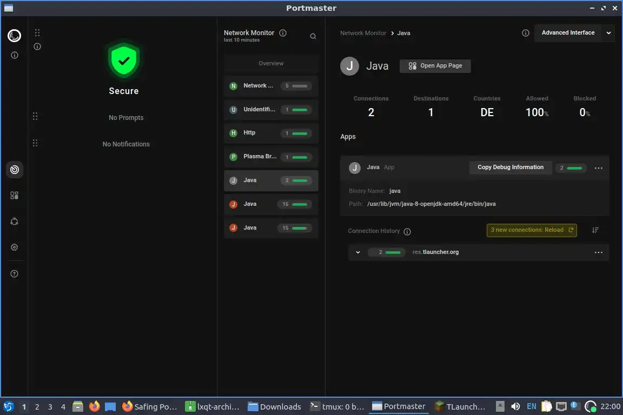The width and height of the screenshot is (623, 415).
Task: Select the Java entry with 2 connections
Action: tap(271, 180)
